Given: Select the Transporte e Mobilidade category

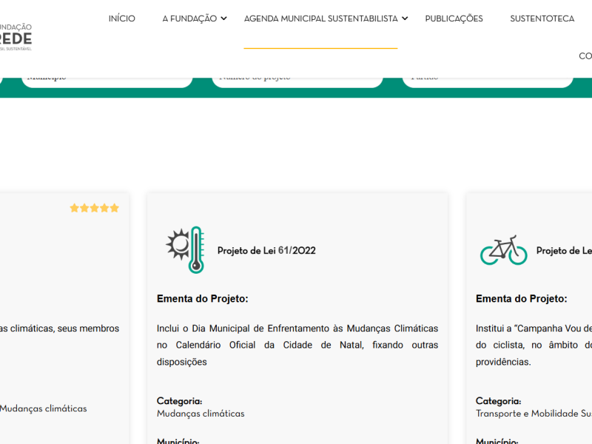Looking at the screenshot, I should pyautogui.click(x=533, y=414).
